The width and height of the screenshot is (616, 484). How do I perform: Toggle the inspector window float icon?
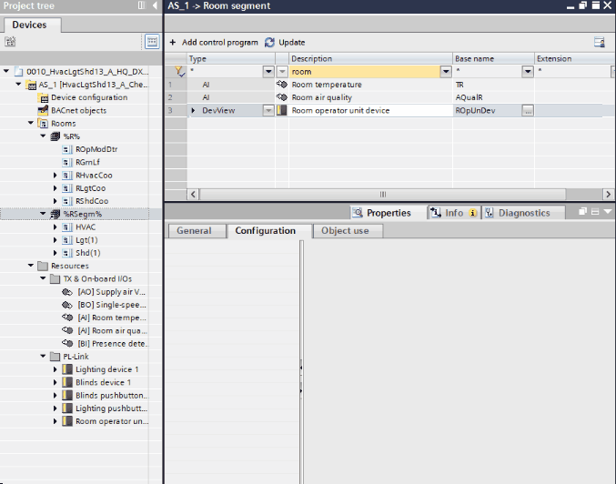pos(582,212)
